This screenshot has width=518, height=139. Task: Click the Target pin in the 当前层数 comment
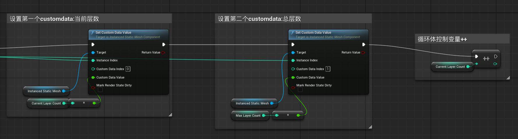pos(93,53)
